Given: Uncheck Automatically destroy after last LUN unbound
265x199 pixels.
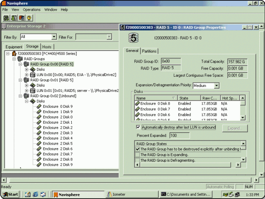Looking at the screenshot, I should click(x=138, y=127).
